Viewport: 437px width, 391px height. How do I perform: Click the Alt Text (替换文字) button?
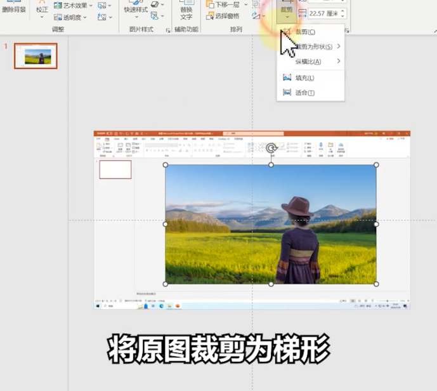[186, 11]
